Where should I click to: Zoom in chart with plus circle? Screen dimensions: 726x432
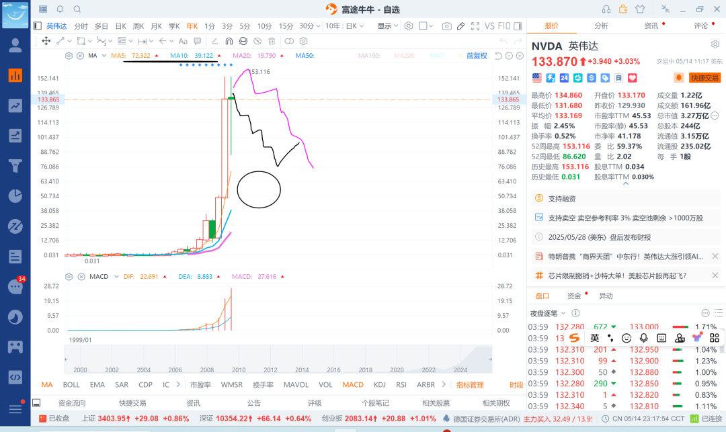[520, 56]
